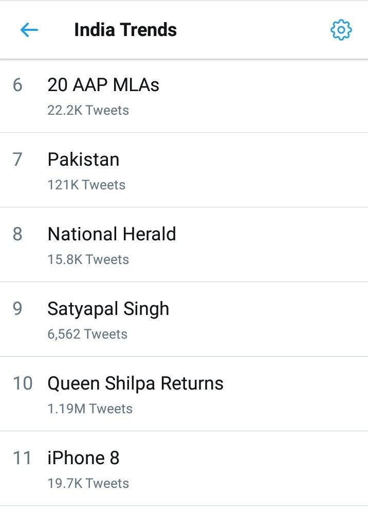The height and width of the screenshot is (511, 368).
Task: Open the Satyapal Singh trending topic
Action: 108,309
